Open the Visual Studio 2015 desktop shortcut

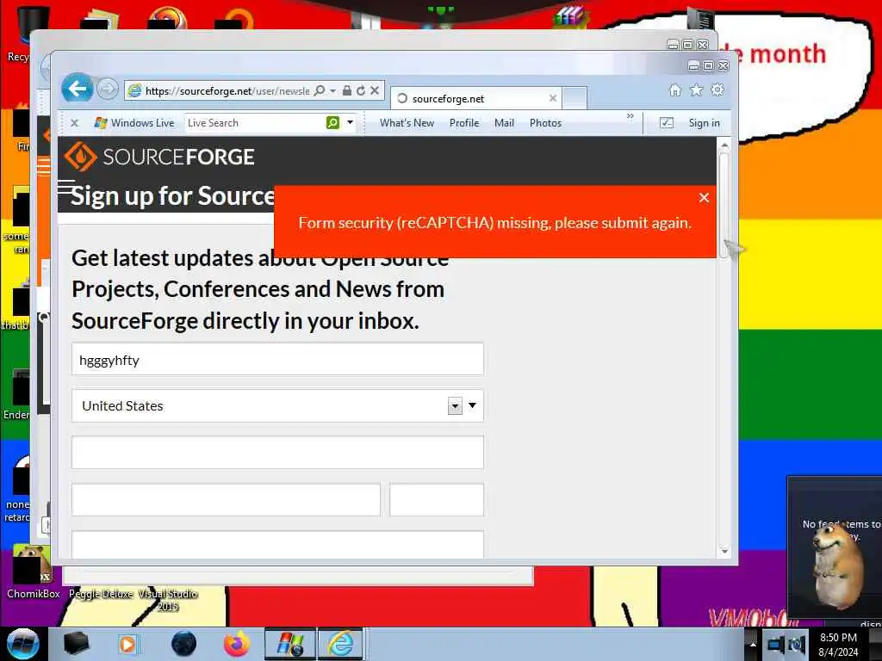[x=168, y=600]
